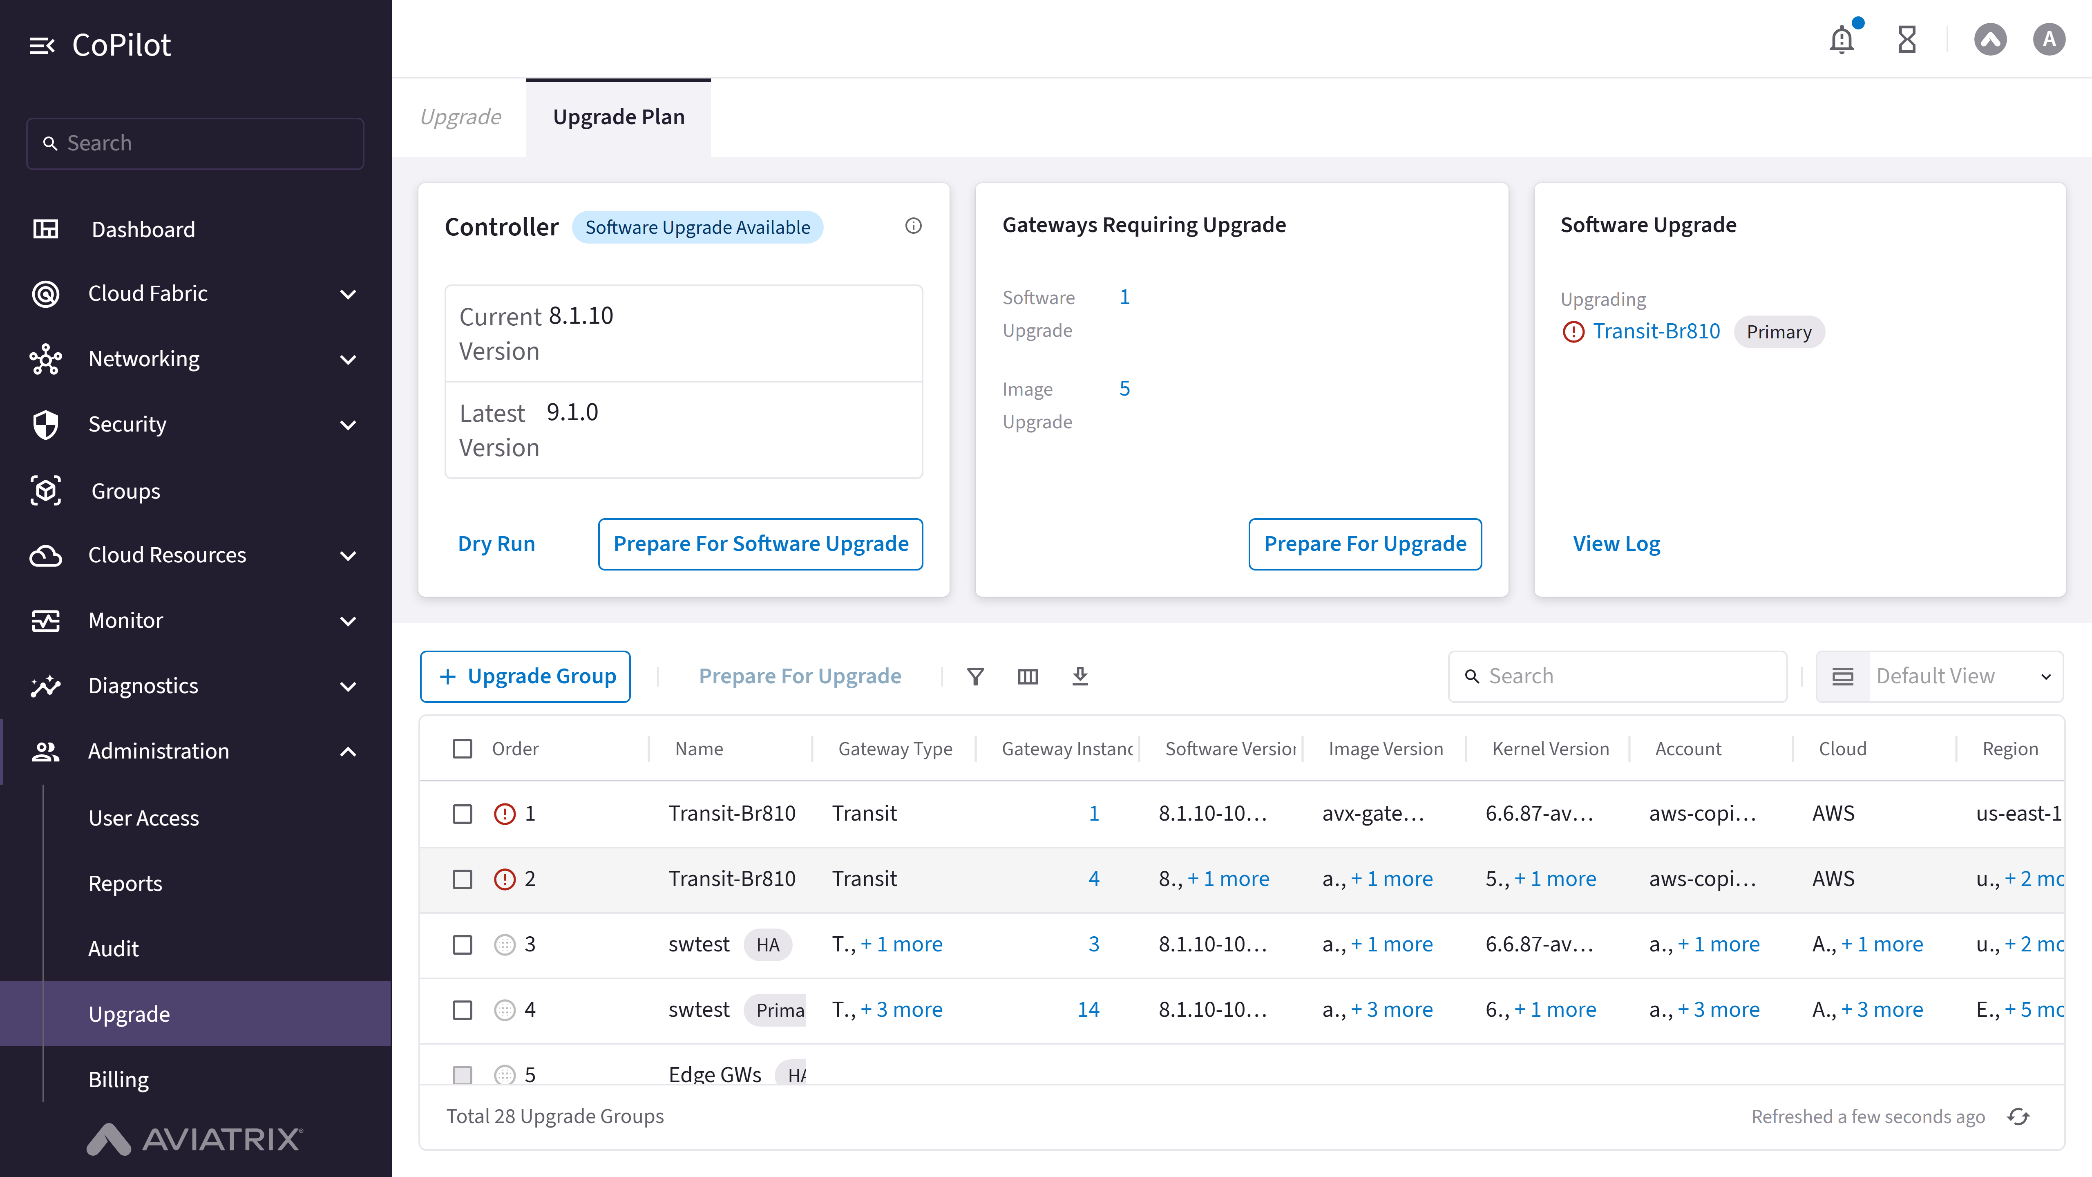Image resolution: width=2092 pixels, height=1177 pixels.
Task: Check the row 5 Edge GWs checkbox
Action: pyautogui.click(x=462, y=1075)
